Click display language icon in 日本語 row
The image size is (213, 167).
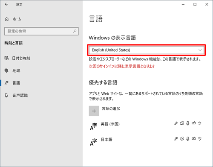(176, 139)
